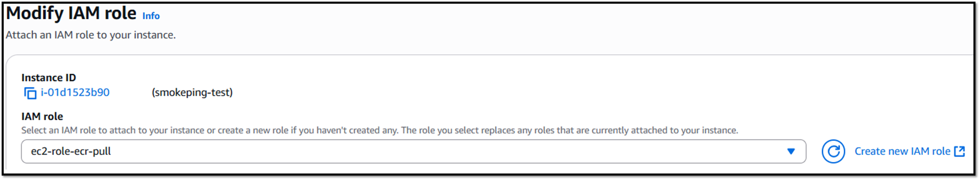Click the external link icon beside Create new IAM role
This screenshot has height=180, width=980.
959,151
